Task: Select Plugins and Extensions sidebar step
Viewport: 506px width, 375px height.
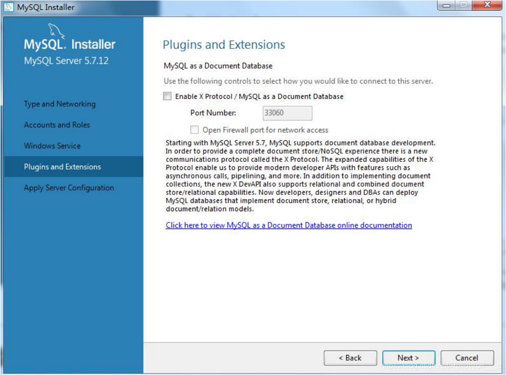Action: coord(73,167)
